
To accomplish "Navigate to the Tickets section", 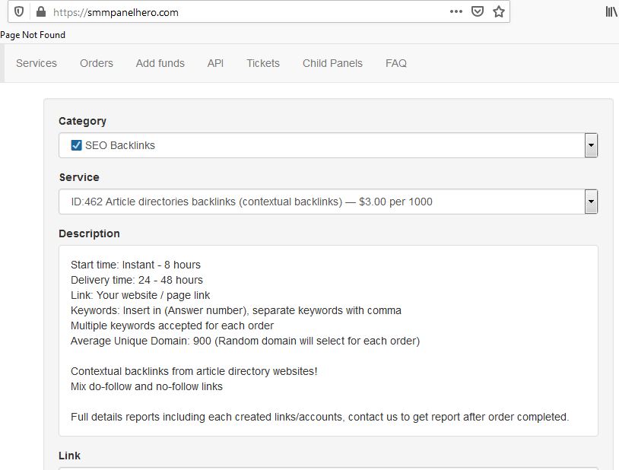I will [263, 63].
